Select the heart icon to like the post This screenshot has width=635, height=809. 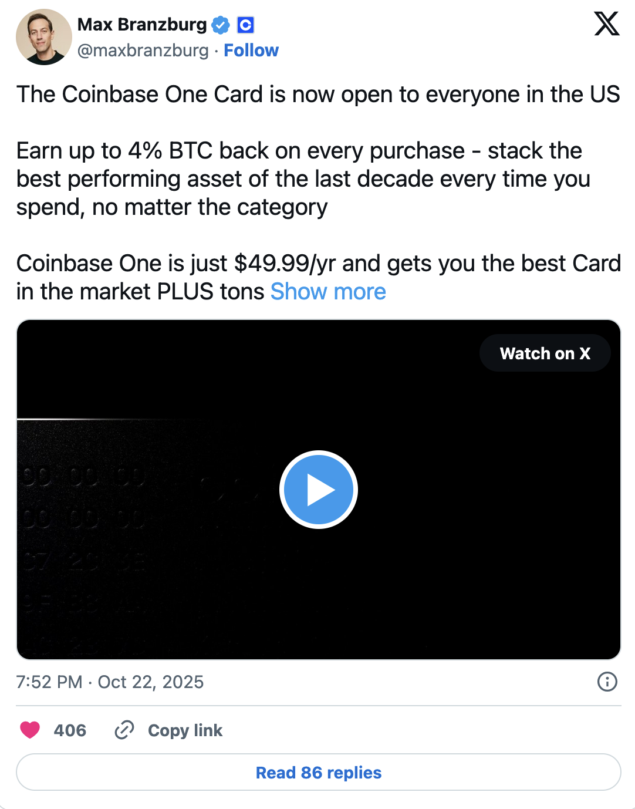(30, 730)
